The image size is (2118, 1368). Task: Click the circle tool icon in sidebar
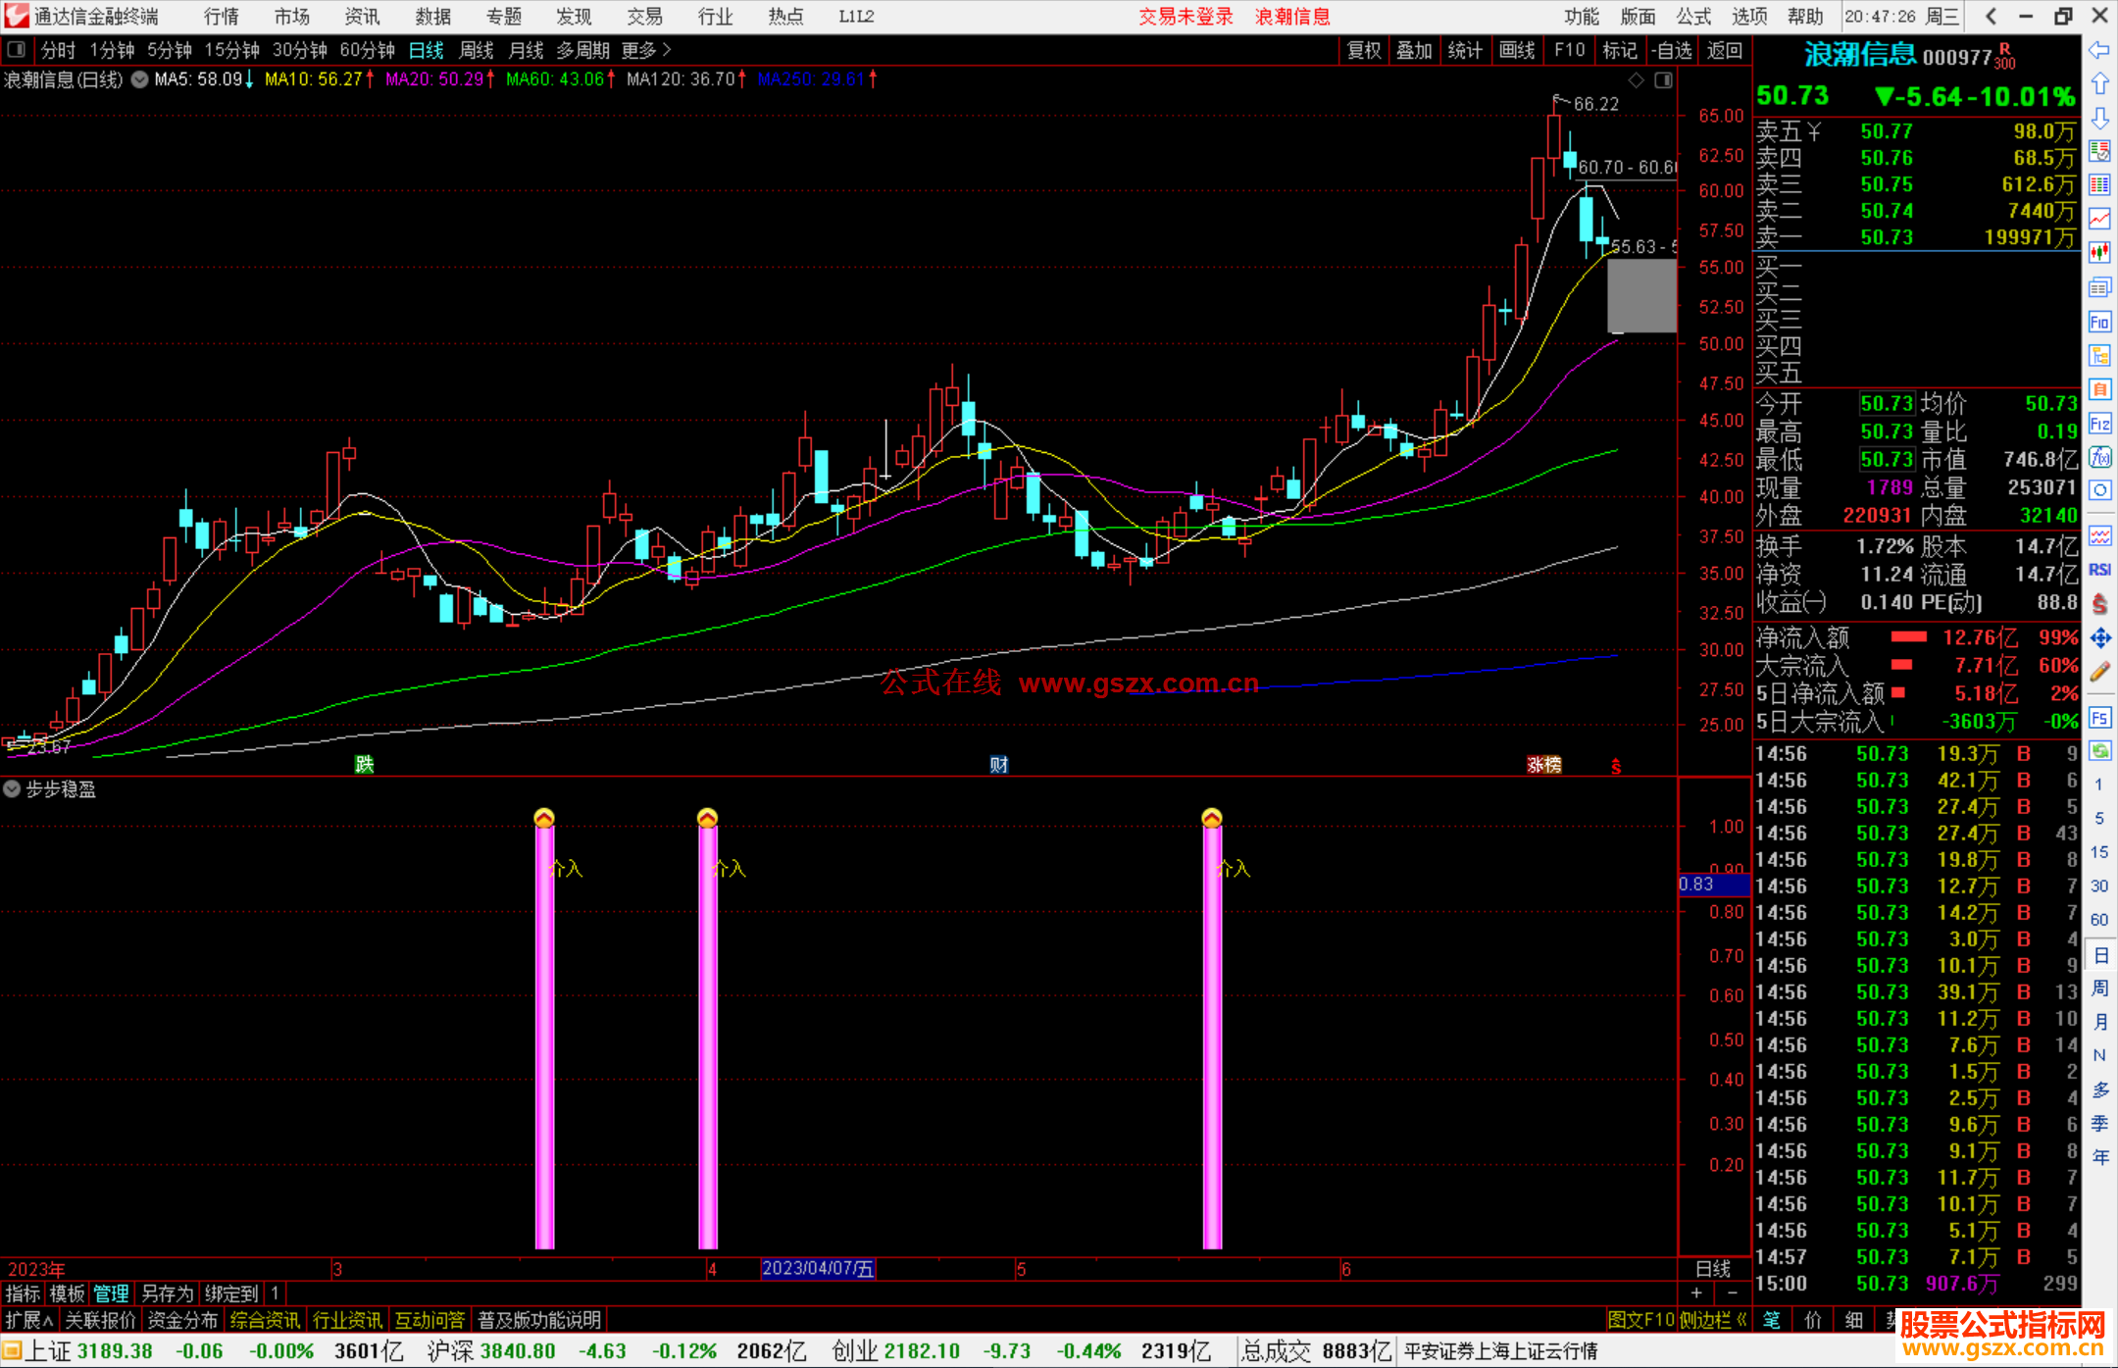[2099, 490]
